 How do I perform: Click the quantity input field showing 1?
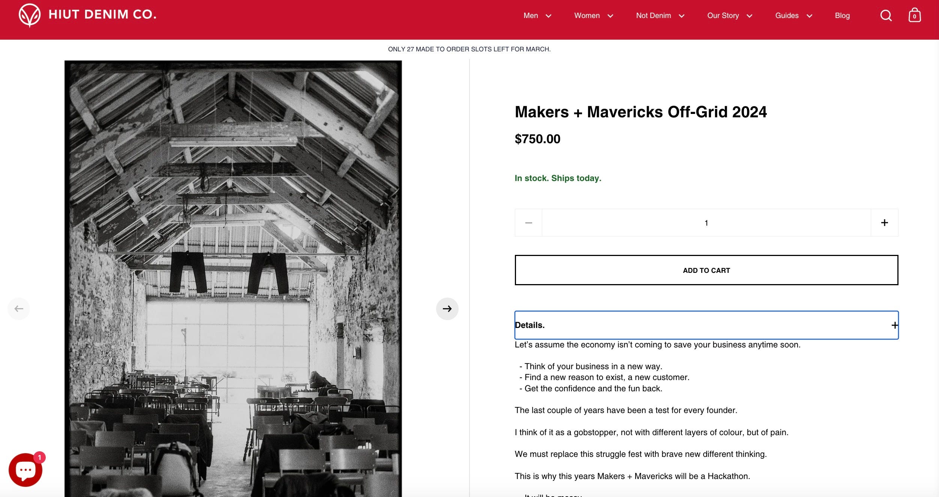point(706,223)
